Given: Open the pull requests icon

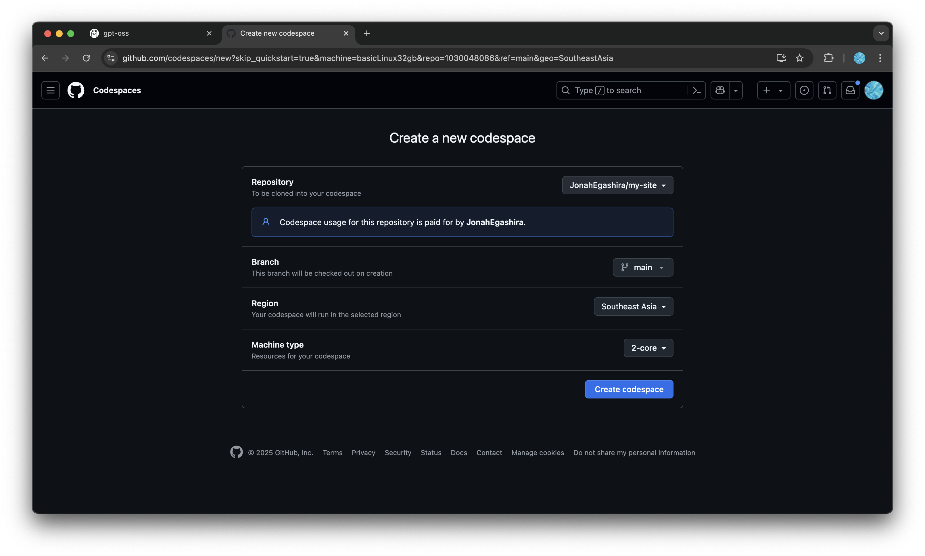Looking at the screenshot, I should [x=827, y=90].
